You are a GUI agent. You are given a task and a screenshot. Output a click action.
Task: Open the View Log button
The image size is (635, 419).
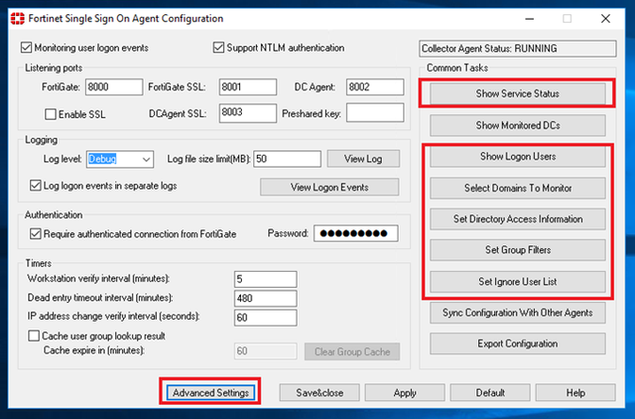pos(363,159)
